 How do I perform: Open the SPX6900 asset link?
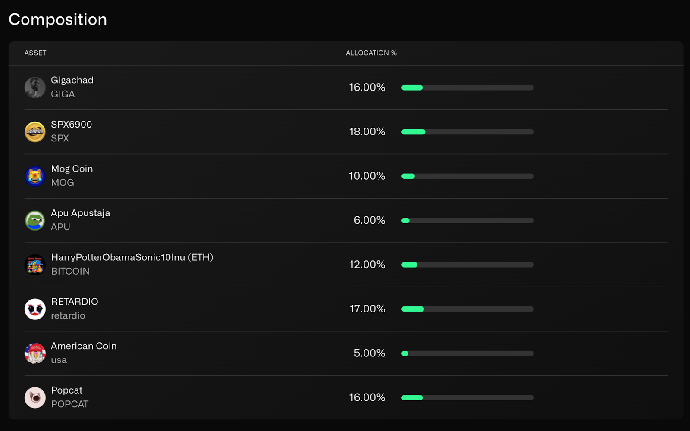71,125
